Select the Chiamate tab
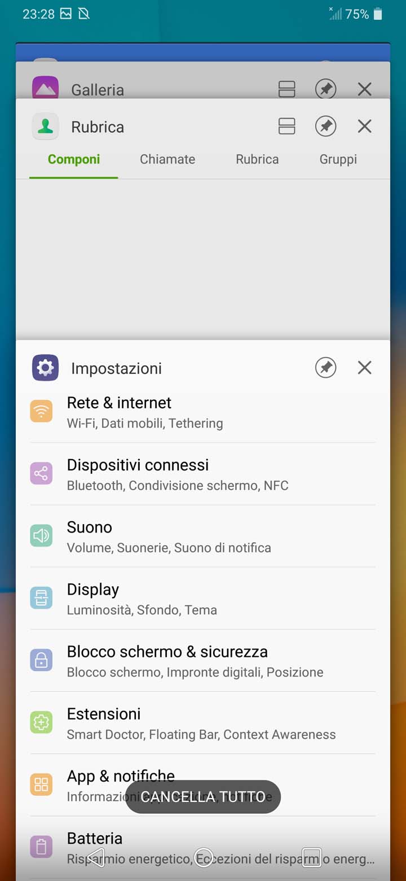Screen dimensions: 406x881 (x=167, y=159)
